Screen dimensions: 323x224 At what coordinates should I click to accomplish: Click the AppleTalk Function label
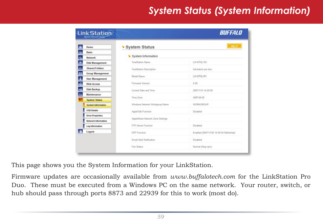pos(142,111)
